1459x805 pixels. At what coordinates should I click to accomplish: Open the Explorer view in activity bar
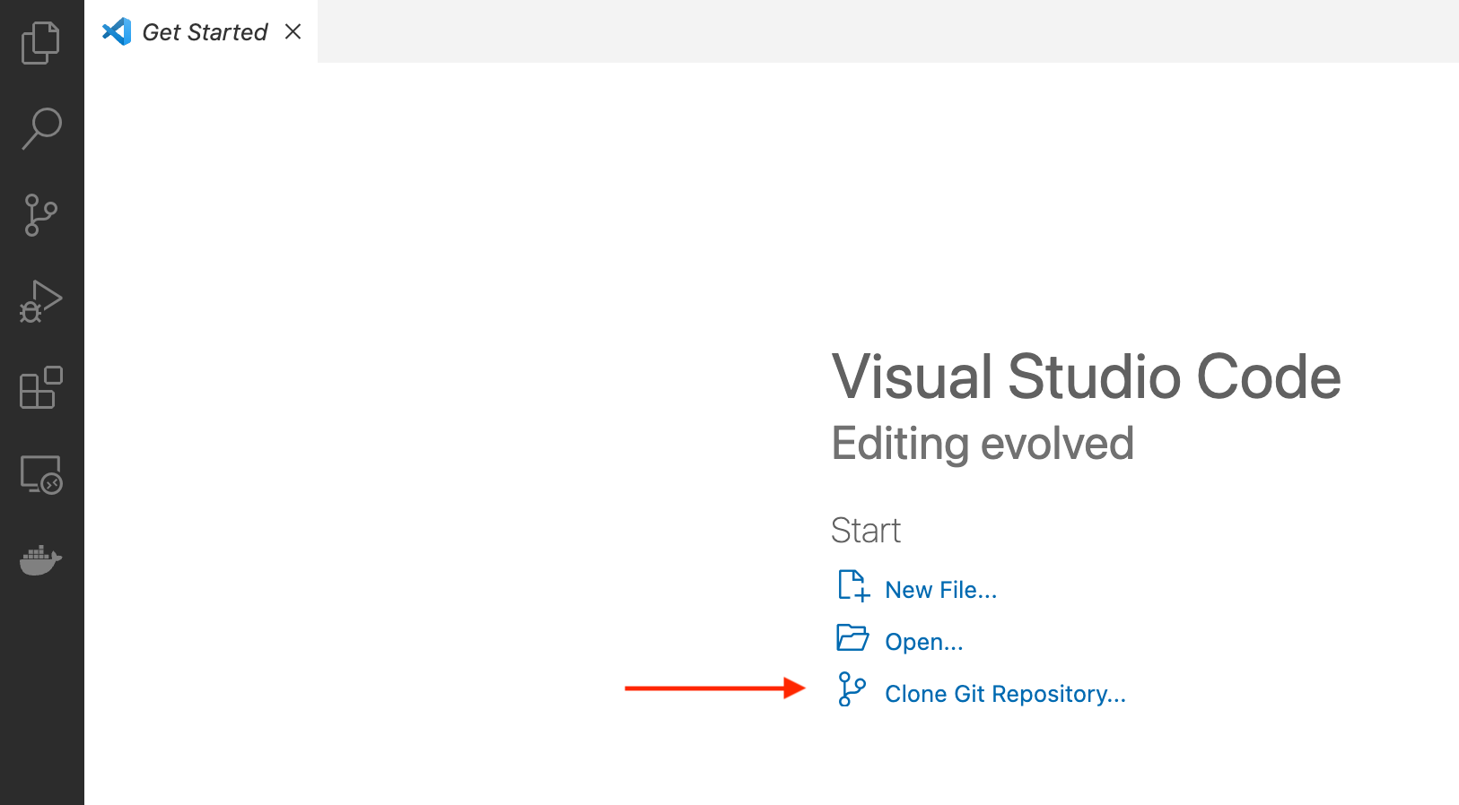coord(40,42)
